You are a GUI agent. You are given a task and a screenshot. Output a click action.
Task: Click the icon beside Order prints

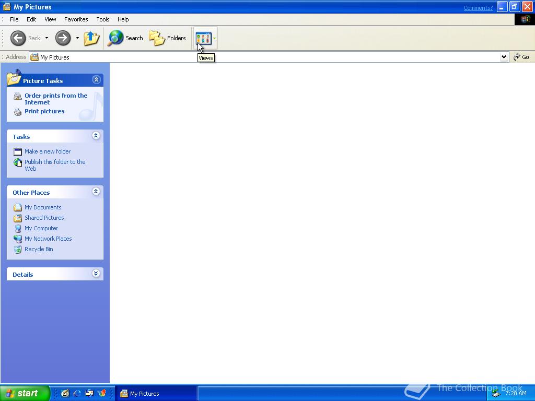(18, 96)
